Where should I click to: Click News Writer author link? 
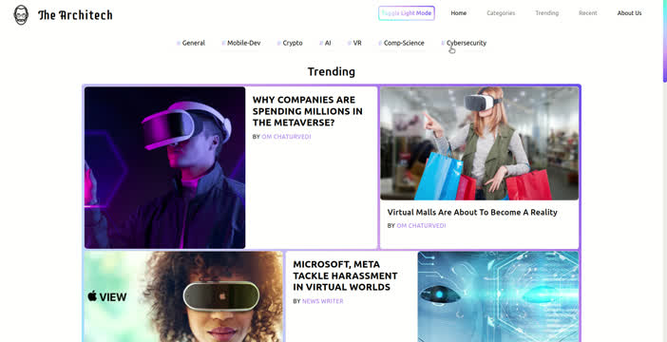pos(322,301)
